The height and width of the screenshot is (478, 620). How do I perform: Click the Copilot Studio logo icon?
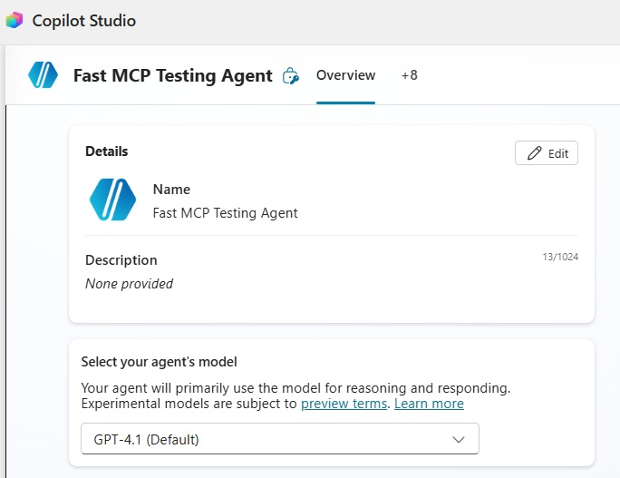15,21
